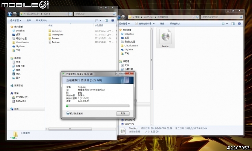Click 新增資料夾 button in the right window toolbar
This screenshot has width=252, height=151.
175,24
